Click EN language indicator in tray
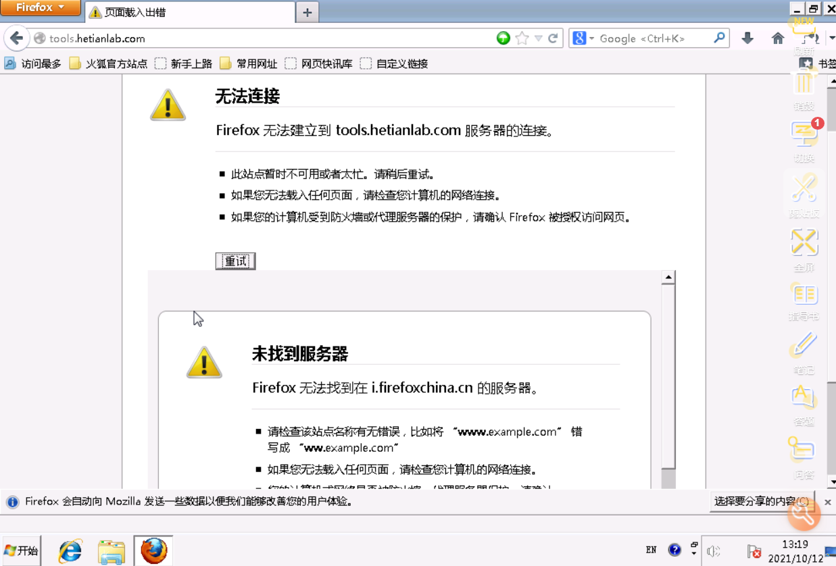The image size is (836, 566). point(651,550)
